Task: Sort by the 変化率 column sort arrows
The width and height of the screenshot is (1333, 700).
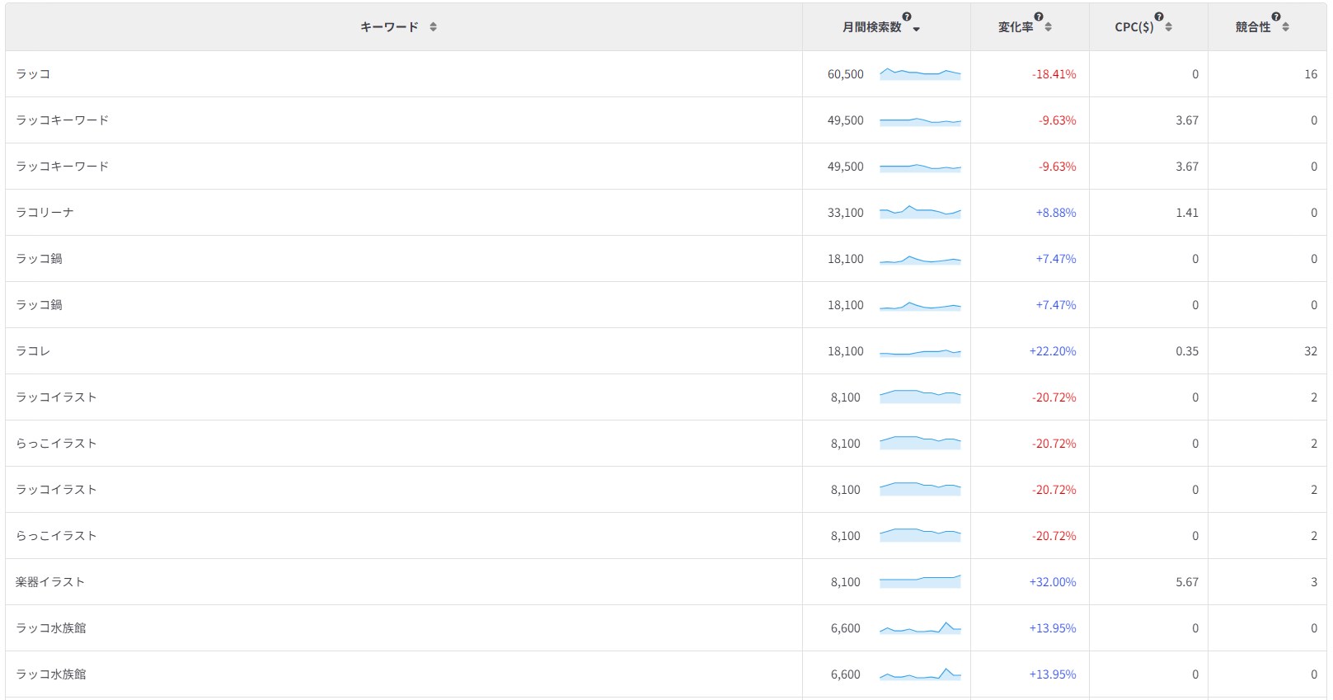Action: coord(1048,27)
